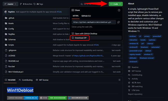Click the automated topic tag
The image size is (168, 101).
[155, 47]
